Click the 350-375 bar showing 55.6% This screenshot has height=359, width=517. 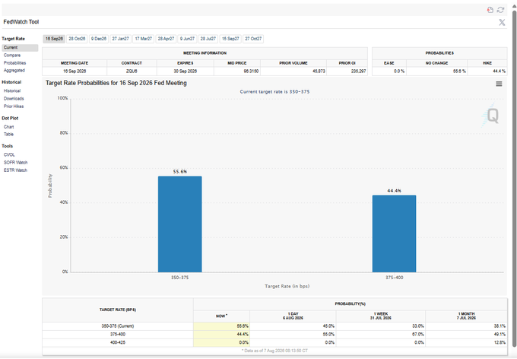[179, 224]
